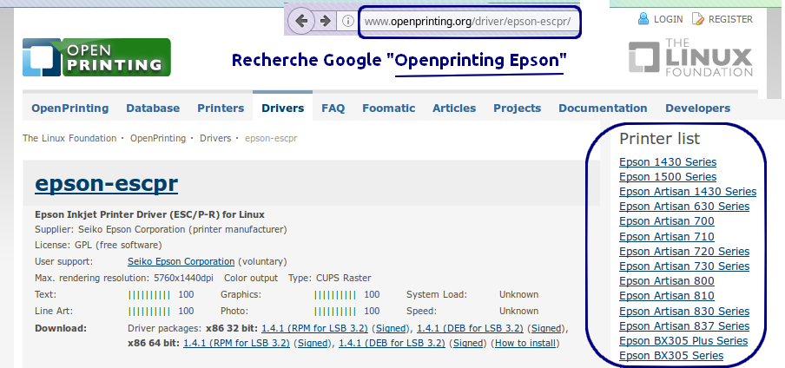Switch to the Printers tab
The width and height of the screenshot is (785, 368).
pos(221,108)
